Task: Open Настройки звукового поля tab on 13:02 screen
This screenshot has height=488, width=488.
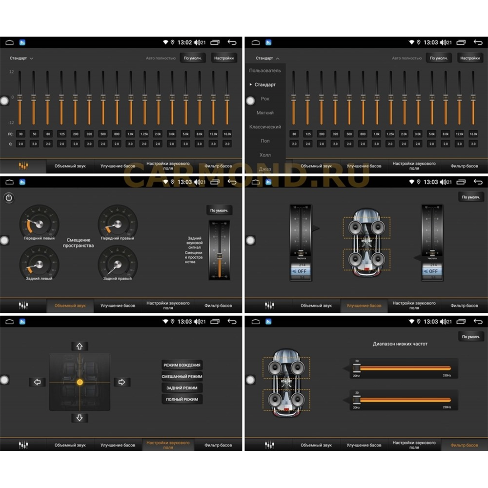Action: point(168,166)
